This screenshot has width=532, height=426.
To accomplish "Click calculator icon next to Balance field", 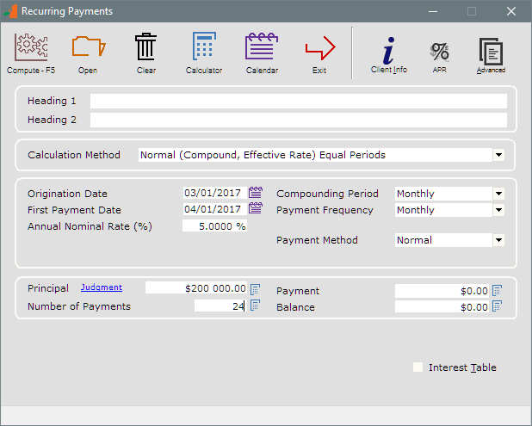I will [x=497, y=306].
